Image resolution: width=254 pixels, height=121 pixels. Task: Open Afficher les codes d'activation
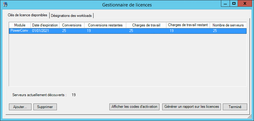[134, 107]
